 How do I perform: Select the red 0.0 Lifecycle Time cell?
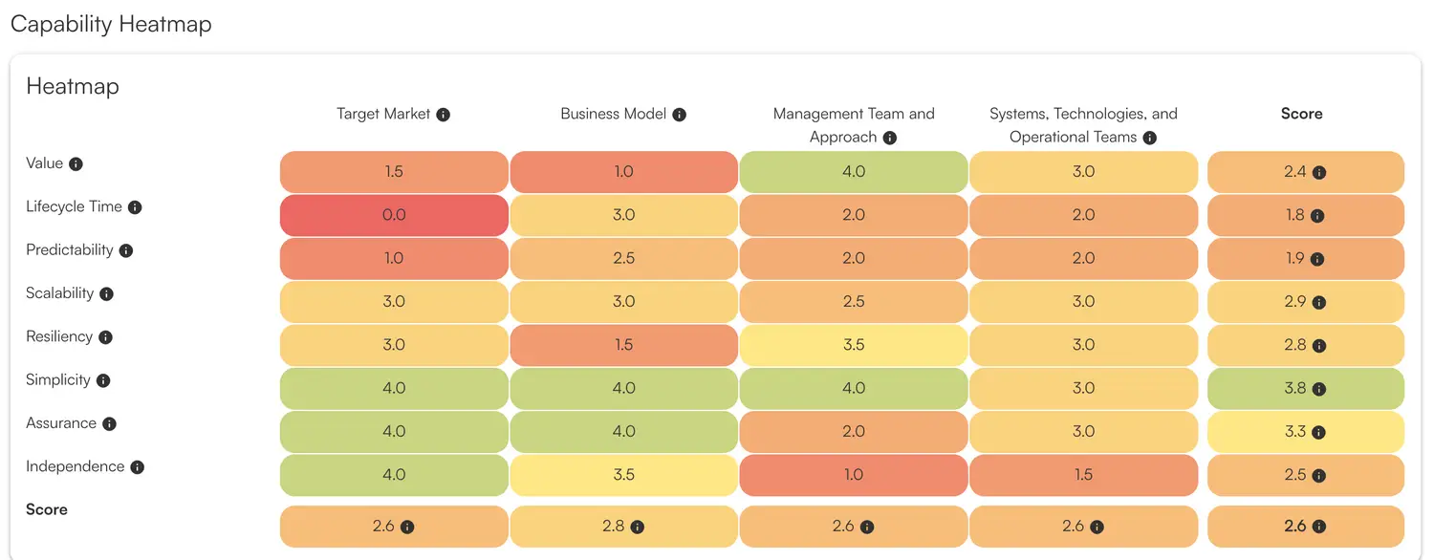(x=394, y=215)
